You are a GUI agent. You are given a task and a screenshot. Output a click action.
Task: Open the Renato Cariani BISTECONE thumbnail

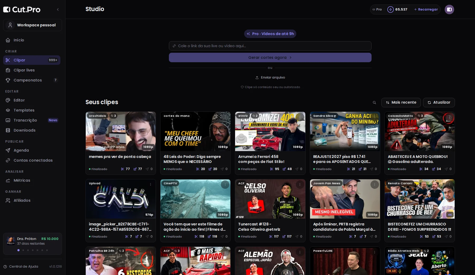coord(420,199)
